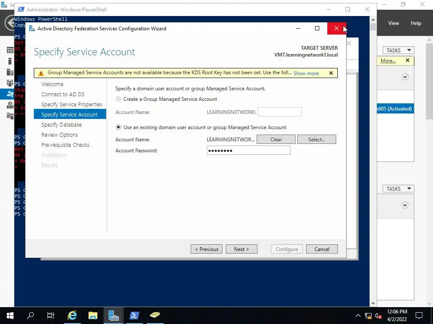The height and width of the screenshot is (324, 433).
Task: Open the All Servers sidebar icon
Action: [10, 72]
